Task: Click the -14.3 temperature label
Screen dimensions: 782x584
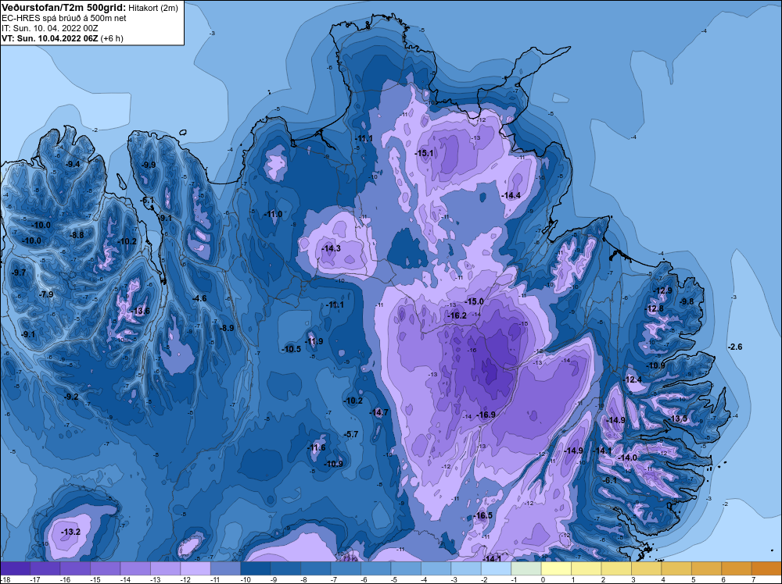Action: pos(331,248)
